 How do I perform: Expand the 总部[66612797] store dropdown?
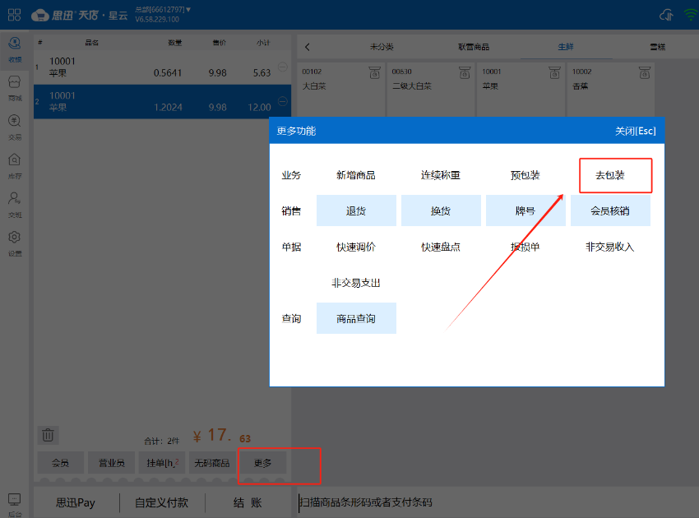tap(163, 9)
